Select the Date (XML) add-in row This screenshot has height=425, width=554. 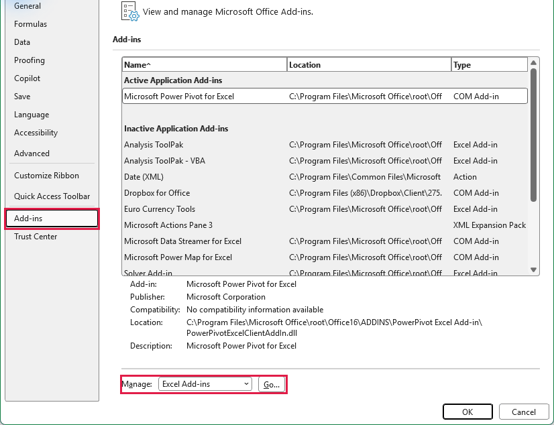pos(325,177)
